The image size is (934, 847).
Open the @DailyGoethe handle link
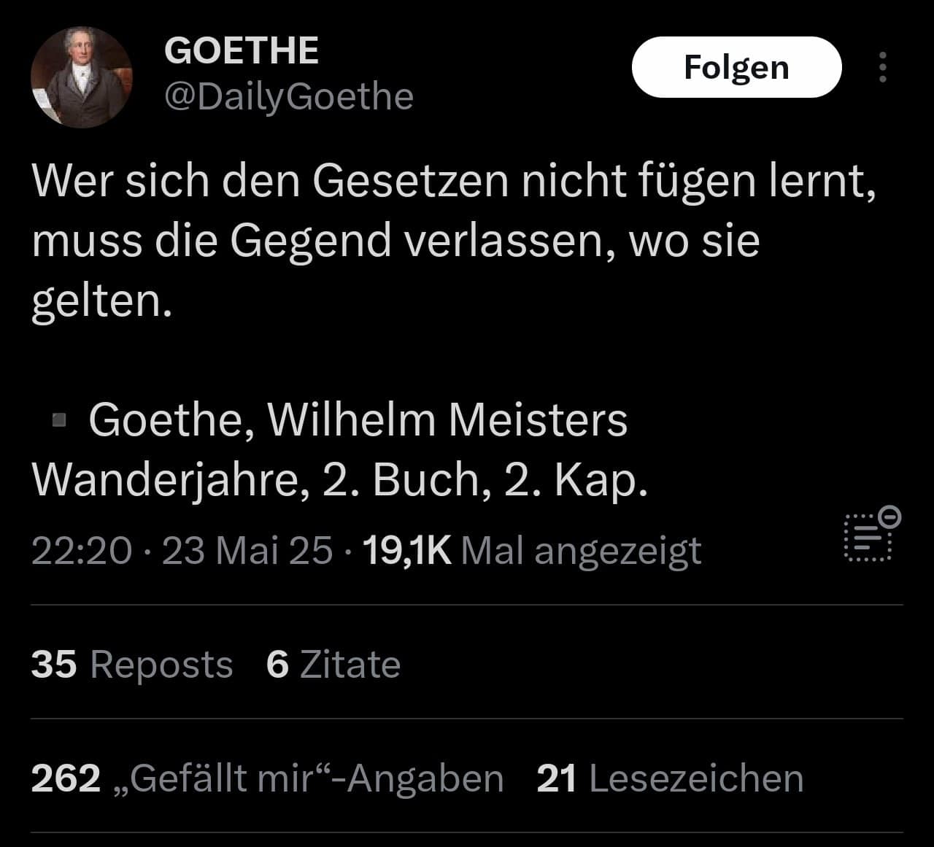(x=289, y=96)
